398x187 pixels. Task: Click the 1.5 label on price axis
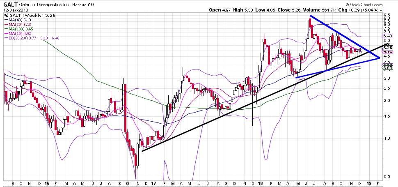(x=387, y=116)
